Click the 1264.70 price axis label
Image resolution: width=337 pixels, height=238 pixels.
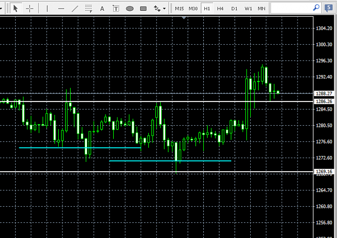tap(324, 190)
